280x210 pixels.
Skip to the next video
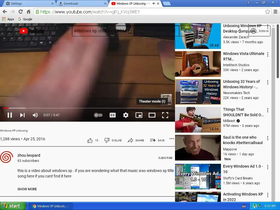point(22,115)
